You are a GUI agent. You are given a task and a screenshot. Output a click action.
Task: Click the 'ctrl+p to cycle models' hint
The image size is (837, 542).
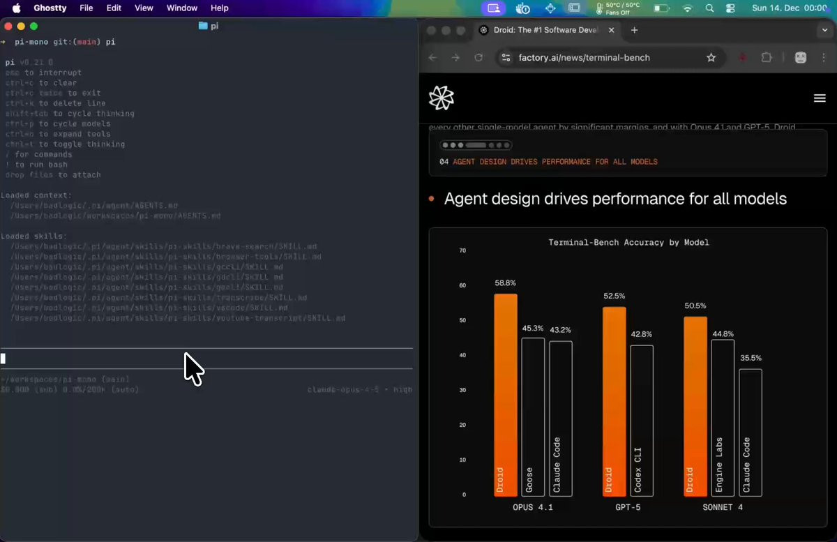click(x=58, y=123)
